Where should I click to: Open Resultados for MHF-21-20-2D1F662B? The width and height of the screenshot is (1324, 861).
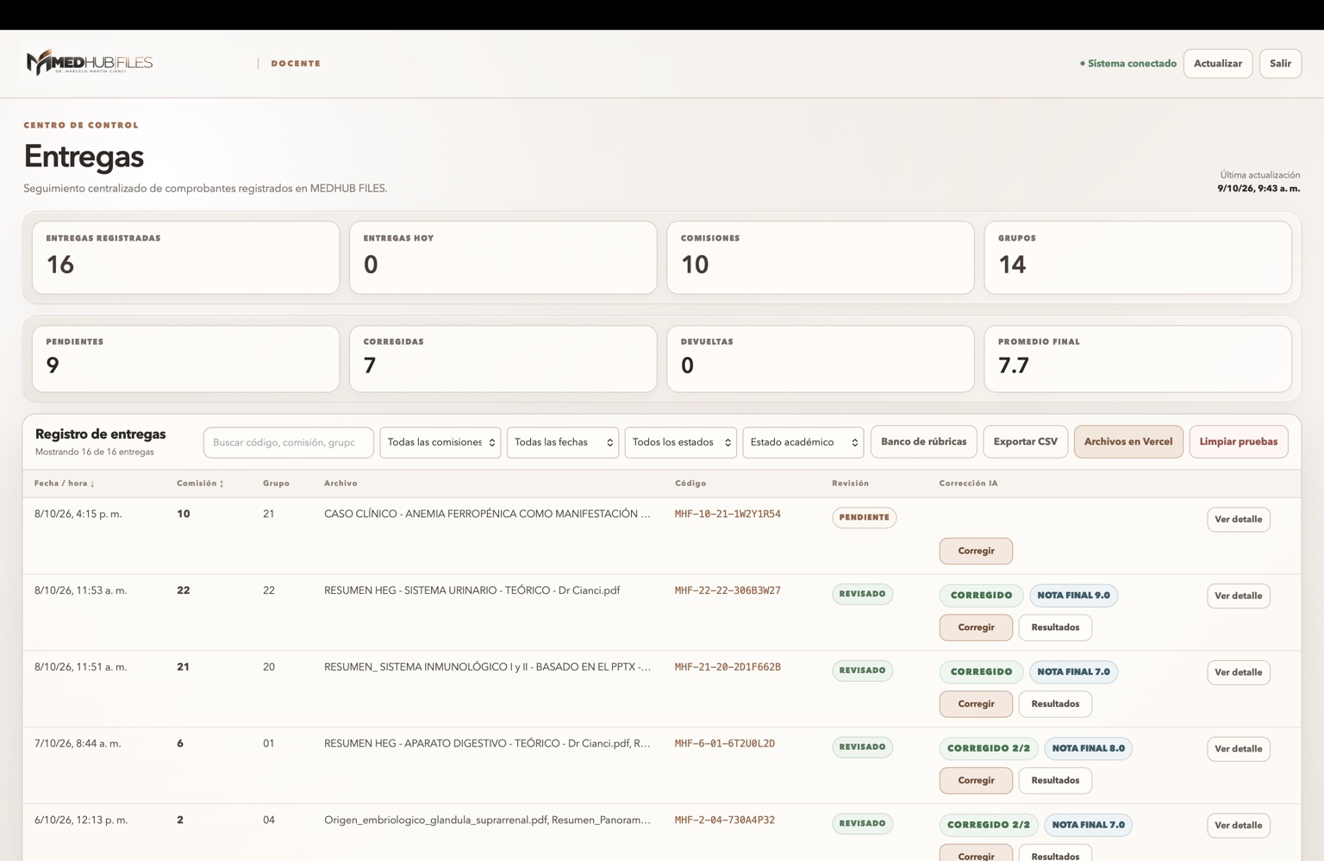click(x=1055, y=704)
